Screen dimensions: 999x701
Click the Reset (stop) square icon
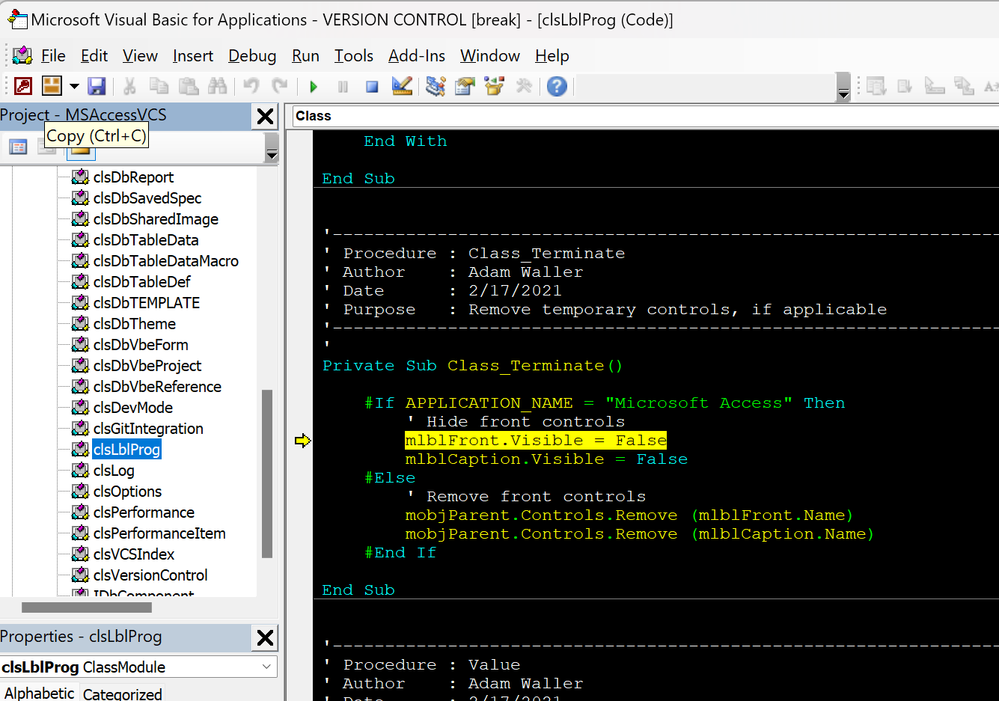372,87
